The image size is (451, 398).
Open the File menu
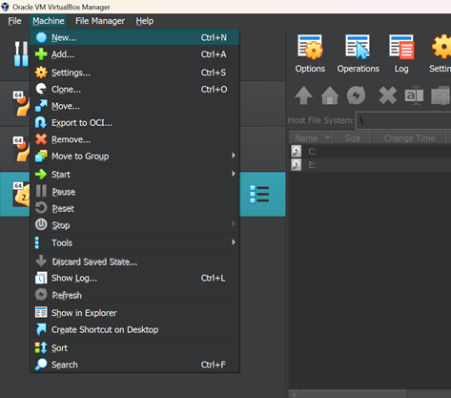(14, 21)
